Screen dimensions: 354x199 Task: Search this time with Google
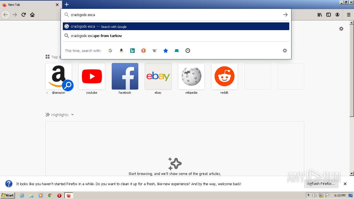pyautogui.click(x=110, y=51)
